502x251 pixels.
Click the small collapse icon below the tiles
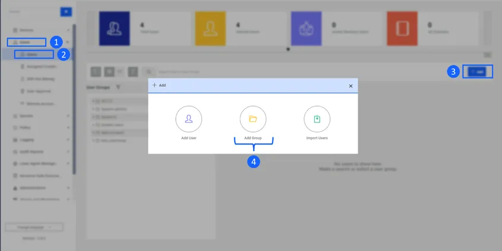tap(487, 55)
